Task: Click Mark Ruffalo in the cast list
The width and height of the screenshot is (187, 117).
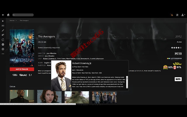Action: pyautogui.click(x=71, y=58)
